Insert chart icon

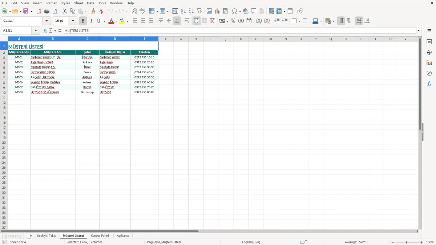click(x=217, y=11)
